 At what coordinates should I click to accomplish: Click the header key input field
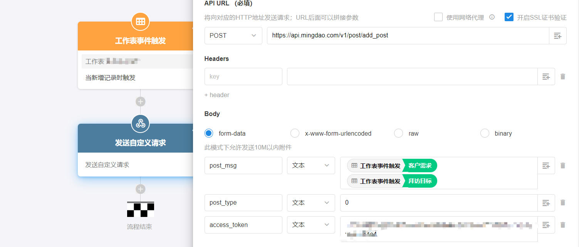pyautogui.click(x=243, y=77)
